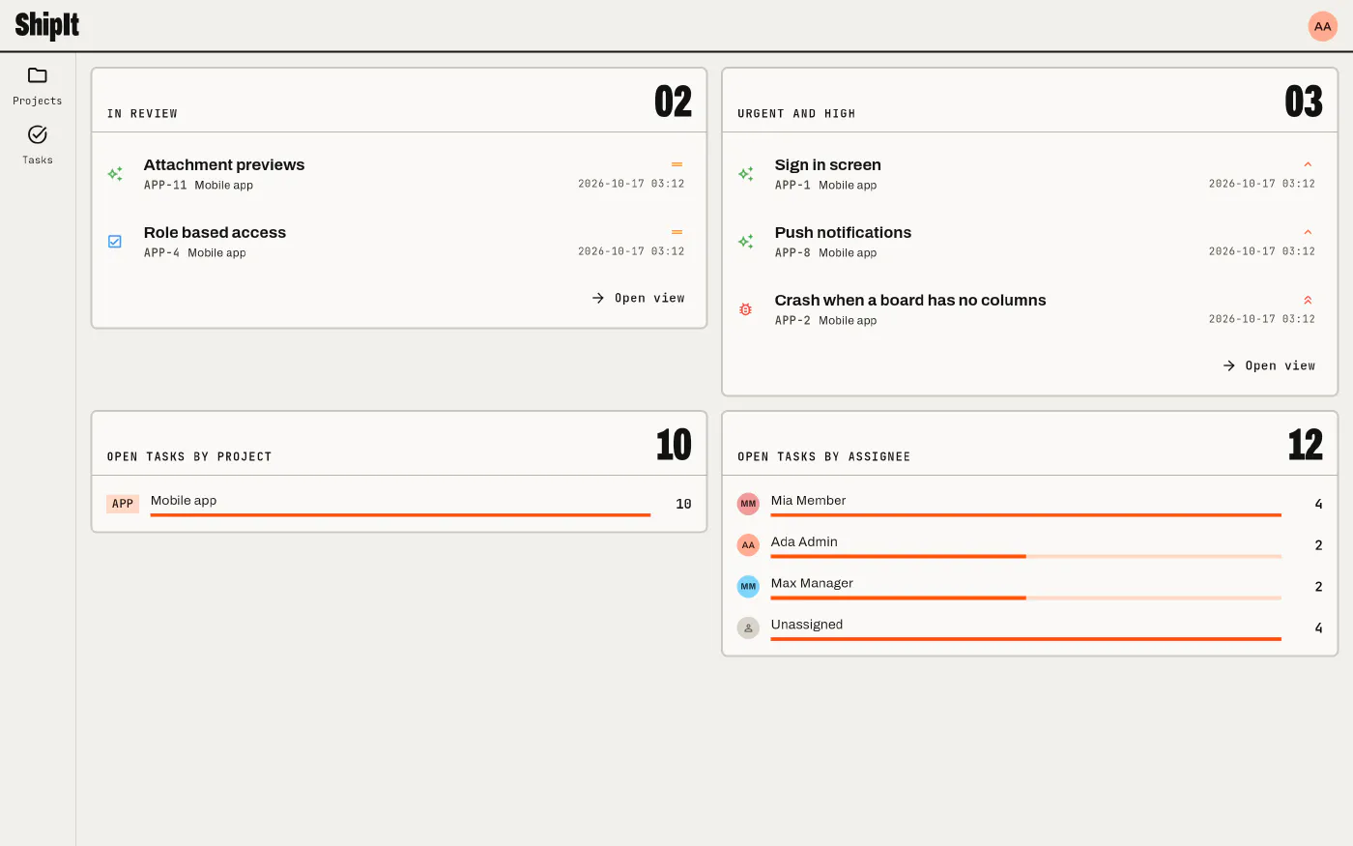The width and height of the screenshot is (1353, 846).
Task: Click the Urgent and High count 03
Action: point(1304,102)
